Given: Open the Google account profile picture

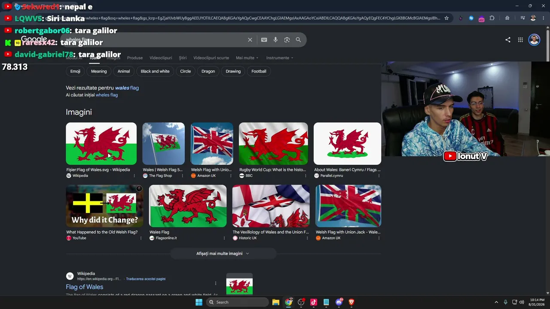Looking at the screenshot, I should tap(534, 40).
